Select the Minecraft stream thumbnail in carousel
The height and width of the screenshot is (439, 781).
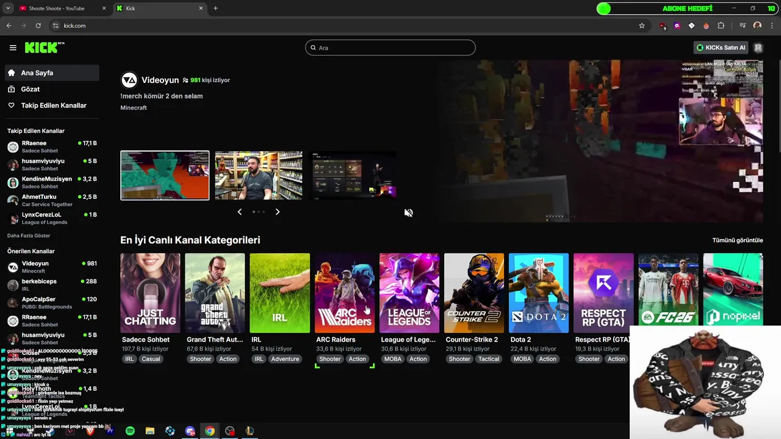click(165, 176)
